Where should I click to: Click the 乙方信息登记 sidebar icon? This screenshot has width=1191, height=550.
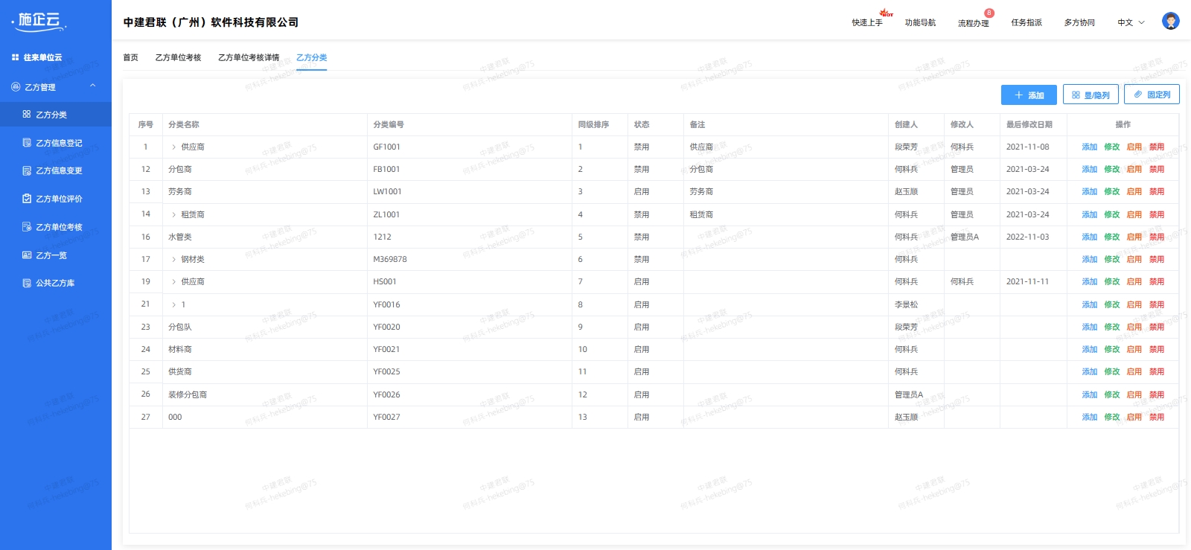pos(27,143)
